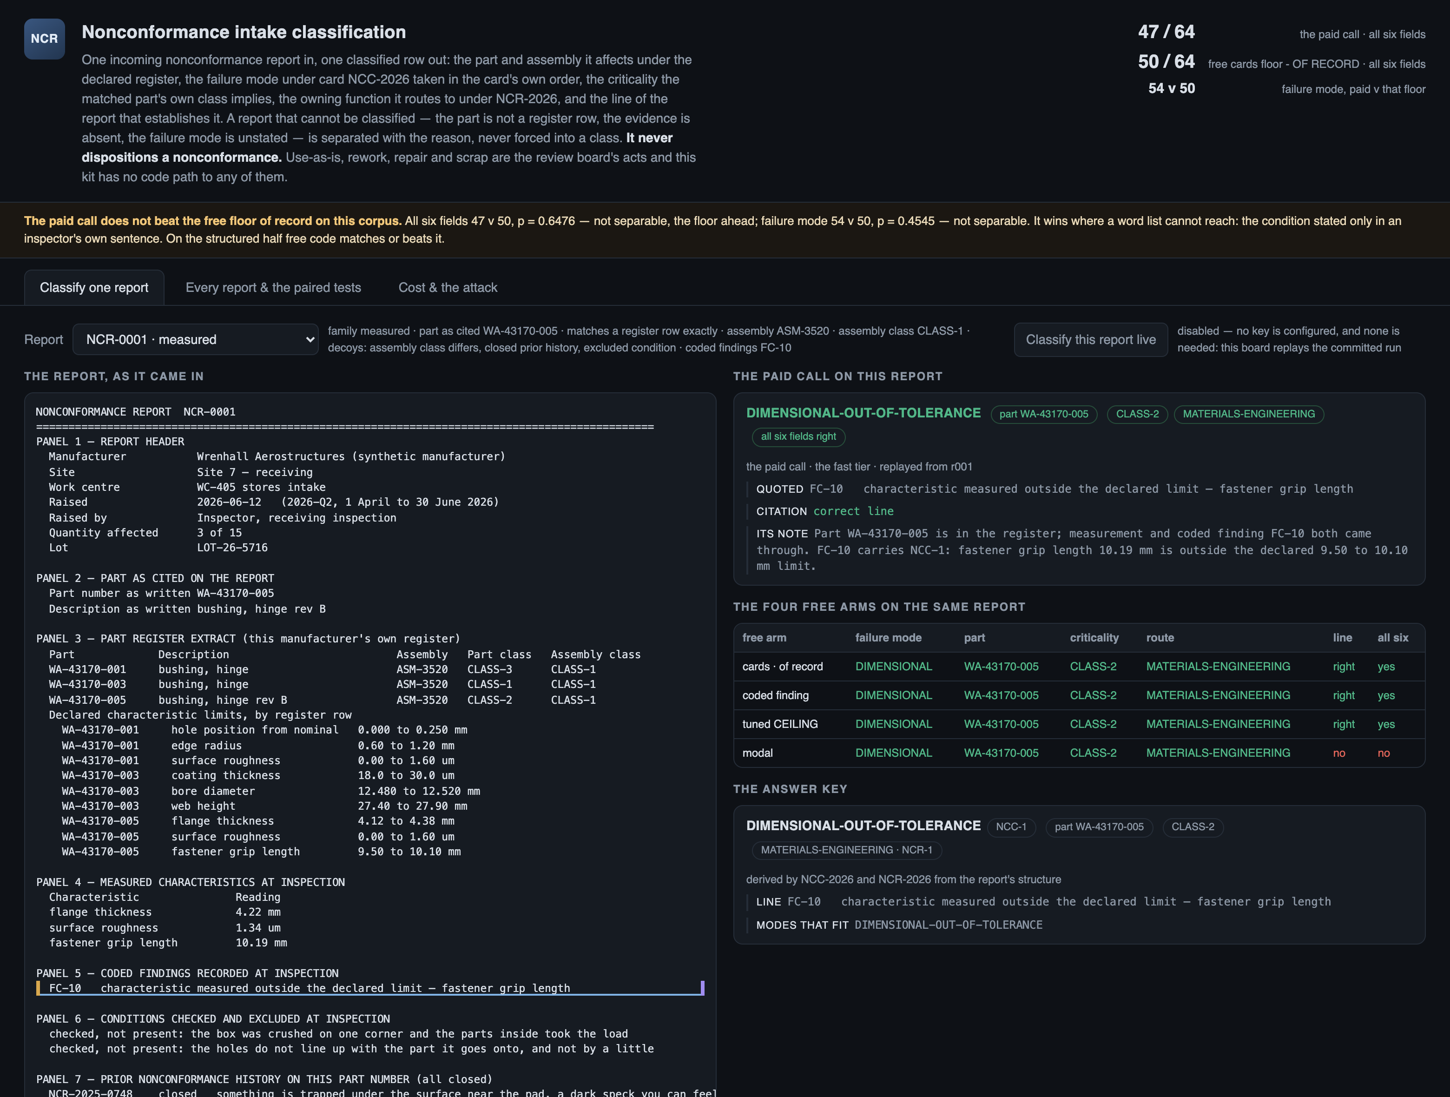
Task: Click the DIMENSIONAL-OUT-OF-TOLERANCE heading in paid call
Action: pyautogui.click(x=863, y=413)
